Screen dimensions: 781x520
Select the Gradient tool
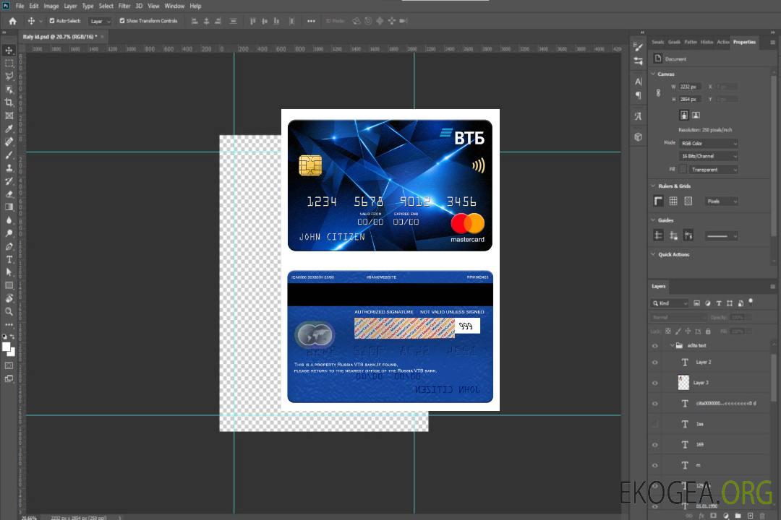(x=9, y=207)
